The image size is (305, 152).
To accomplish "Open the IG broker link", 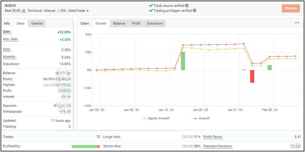I will coord(23,11).
